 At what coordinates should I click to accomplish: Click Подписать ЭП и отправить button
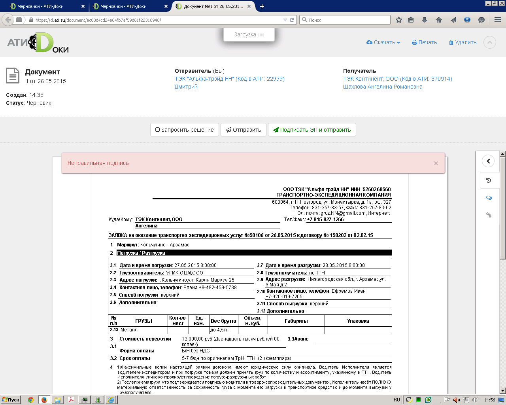pos(312,130)
